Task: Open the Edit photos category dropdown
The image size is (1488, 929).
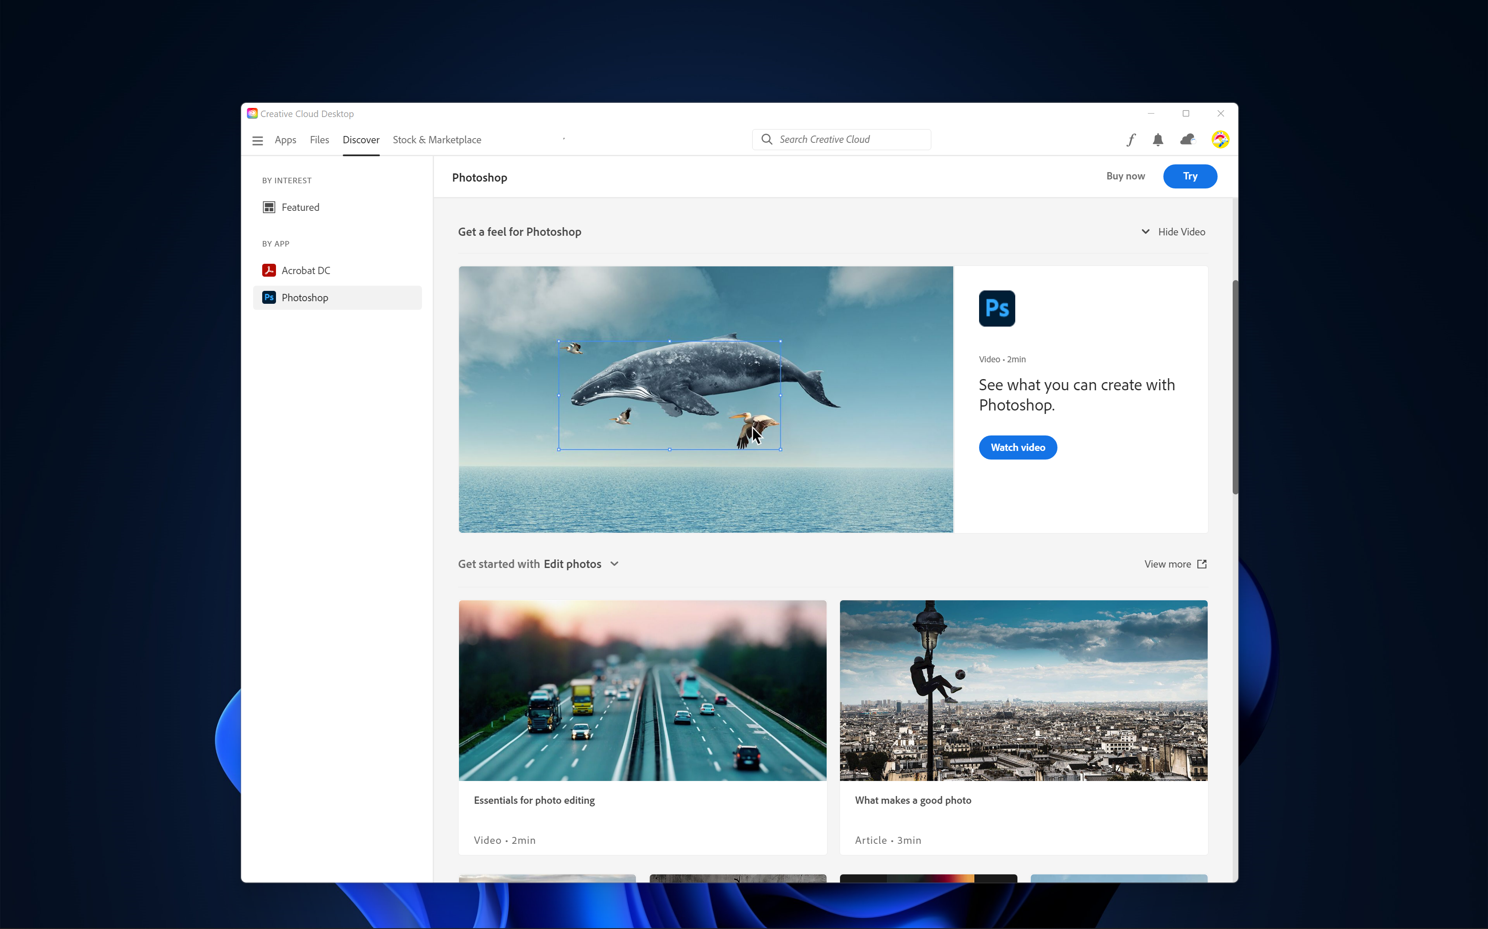Action: pos(614,563)
